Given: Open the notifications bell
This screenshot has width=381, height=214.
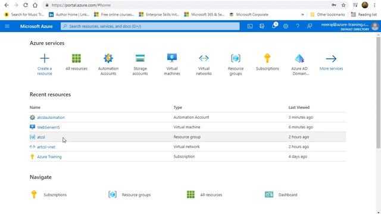Looking at the screenshot, I should pyautogui.click(x=274, y=26).
